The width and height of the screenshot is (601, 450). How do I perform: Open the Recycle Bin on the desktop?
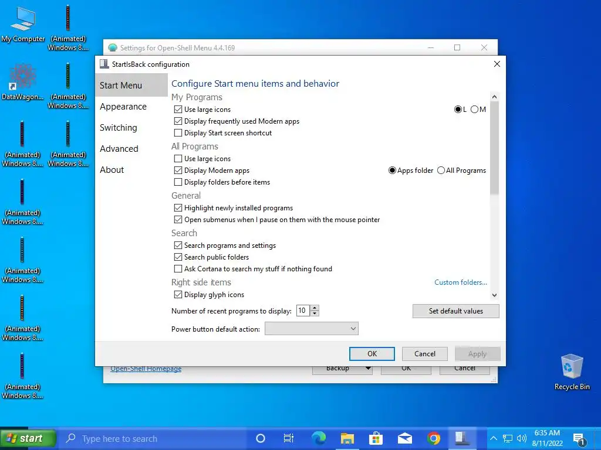(x=572, y=372)
